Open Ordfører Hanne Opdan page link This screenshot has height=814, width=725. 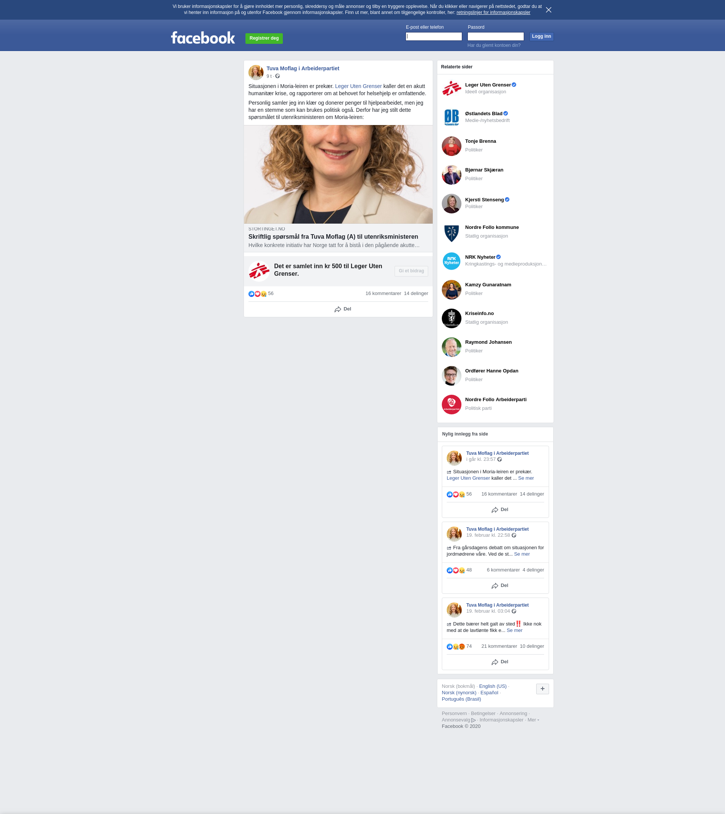[x=492, y=371]
